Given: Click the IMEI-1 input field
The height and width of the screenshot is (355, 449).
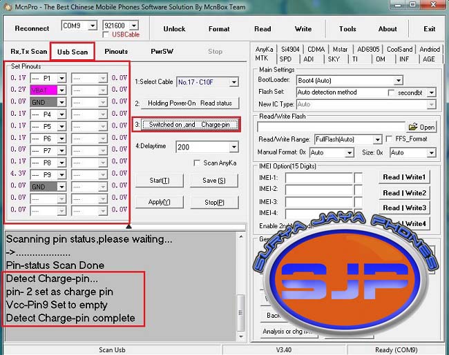Looking at the screenshot, I should pyautogui.click(x=318, y=178).
